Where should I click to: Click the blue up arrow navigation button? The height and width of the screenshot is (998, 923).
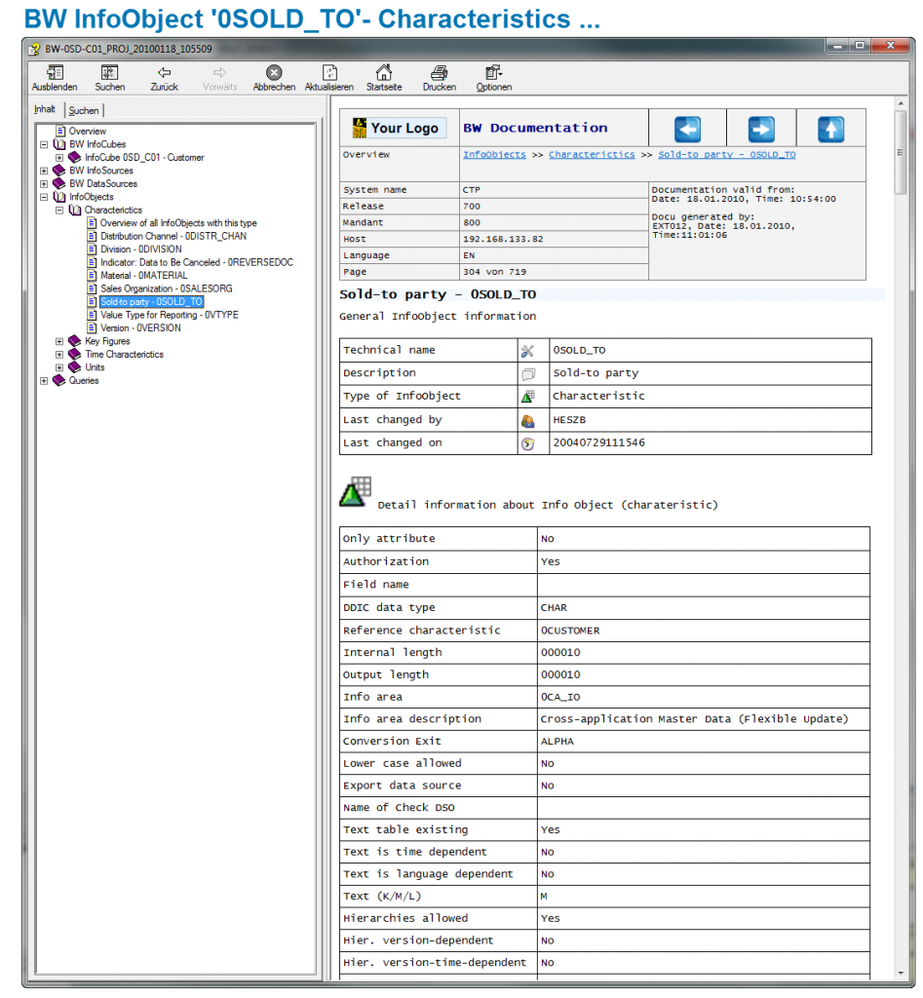[x=830, y=129]
